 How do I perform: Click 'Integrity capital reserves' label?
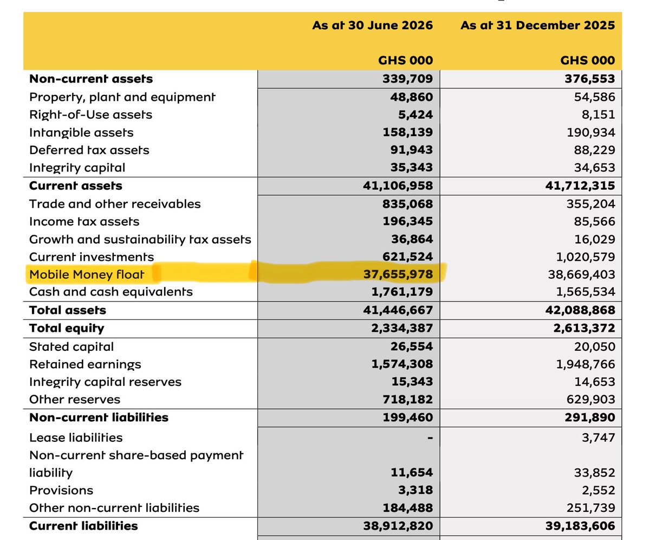(x=105, y=382)
